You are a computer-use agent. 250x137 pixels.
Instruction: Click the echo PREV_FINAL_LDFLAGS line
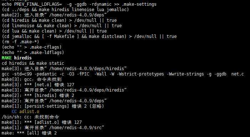coord(79,4)
